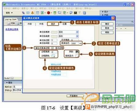Collapse the 属性 panel
Image resolution: width=137 pixels, height=111 pixels.
click(7, 83)
